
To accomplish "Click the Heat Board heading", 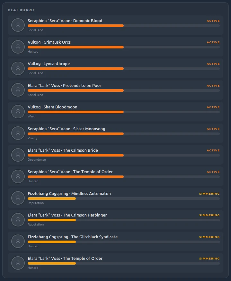I will click(x=21, y=10).
